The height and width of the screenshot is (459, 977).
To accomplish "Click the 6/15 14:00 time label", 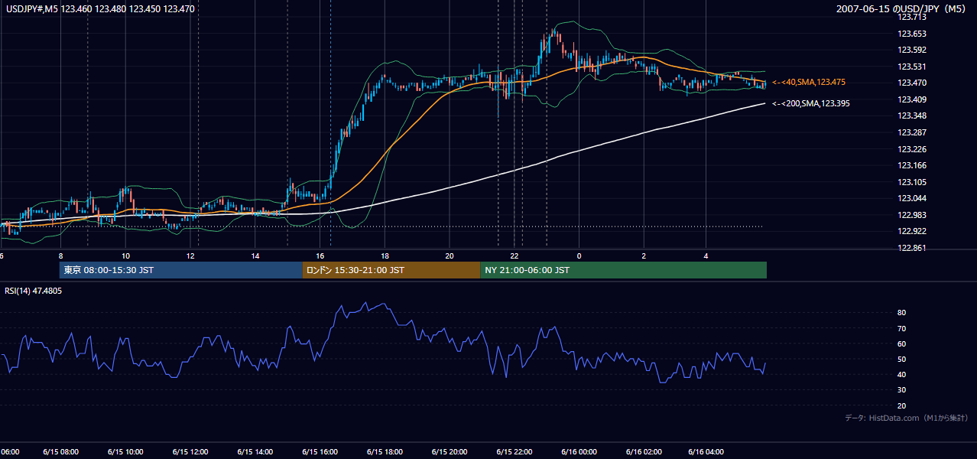I will click(255, 452).
